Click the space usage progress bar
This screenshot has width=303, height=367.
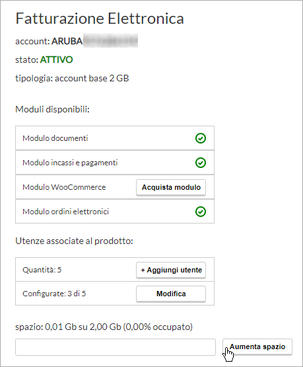click(116, 347)
